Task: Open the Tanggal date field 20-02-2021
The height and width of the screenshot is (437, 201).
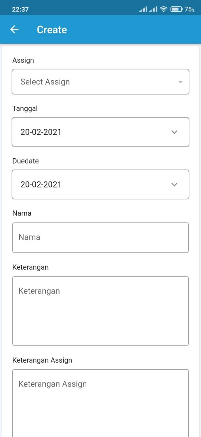Action: coord(100,132)
